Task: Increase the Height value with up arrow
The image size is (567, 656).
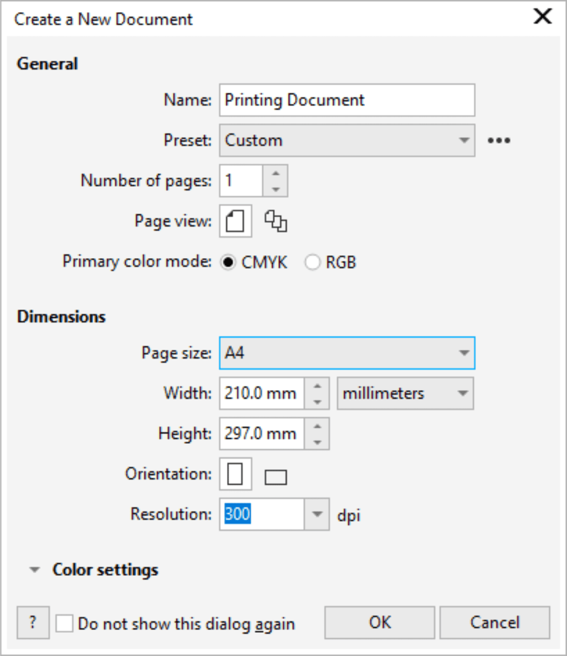Action: pos(317,426)
